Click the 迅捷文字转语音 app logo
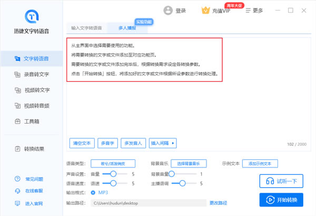Viewport: 316px width, 216px height. point(32,16)
